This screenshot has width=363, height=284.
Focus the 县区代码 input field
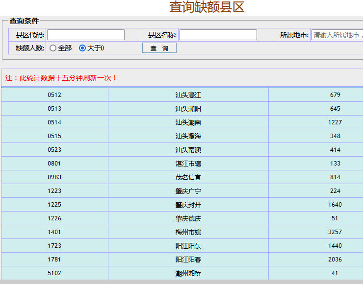tap(86, 35)
